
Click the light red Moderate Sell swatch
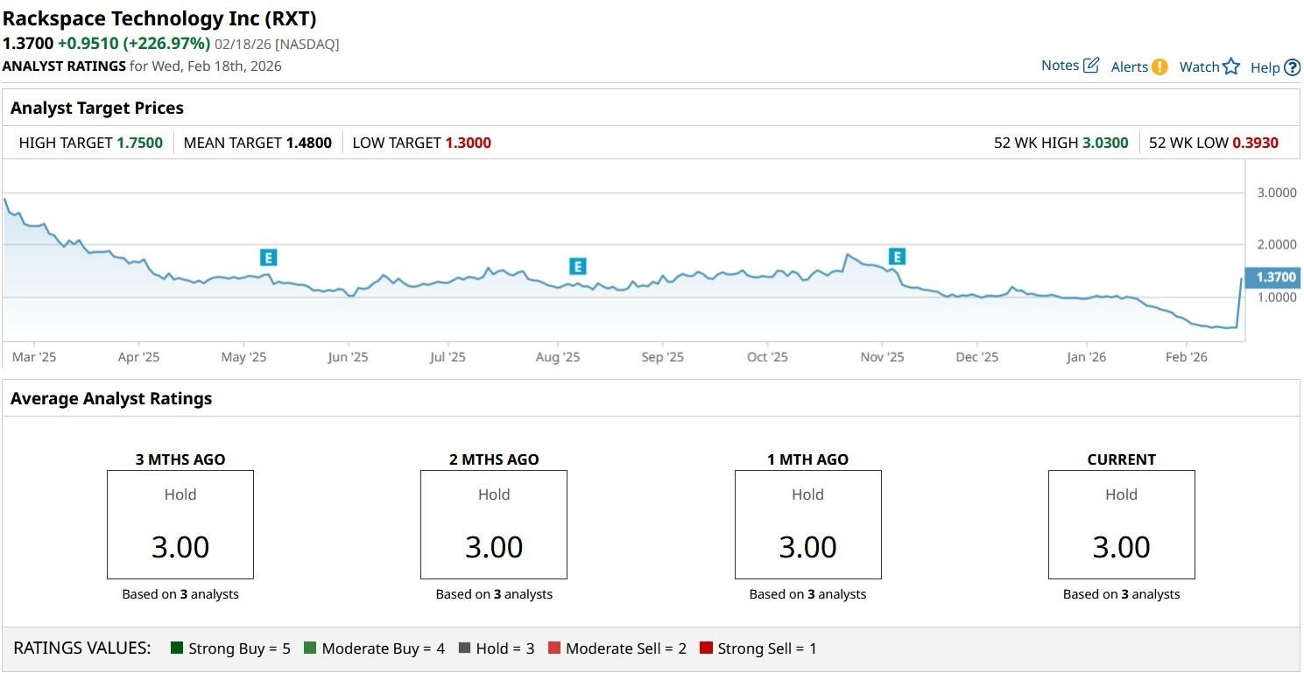pyautogui.click(x=554, y=648)
